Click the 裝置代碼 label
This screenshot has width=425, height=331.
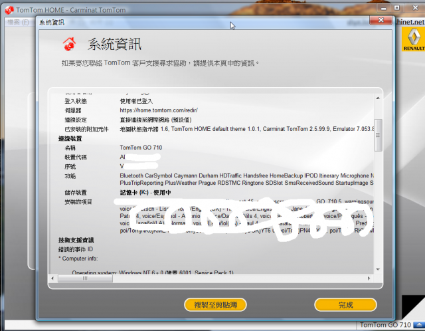tap(76, 158)
